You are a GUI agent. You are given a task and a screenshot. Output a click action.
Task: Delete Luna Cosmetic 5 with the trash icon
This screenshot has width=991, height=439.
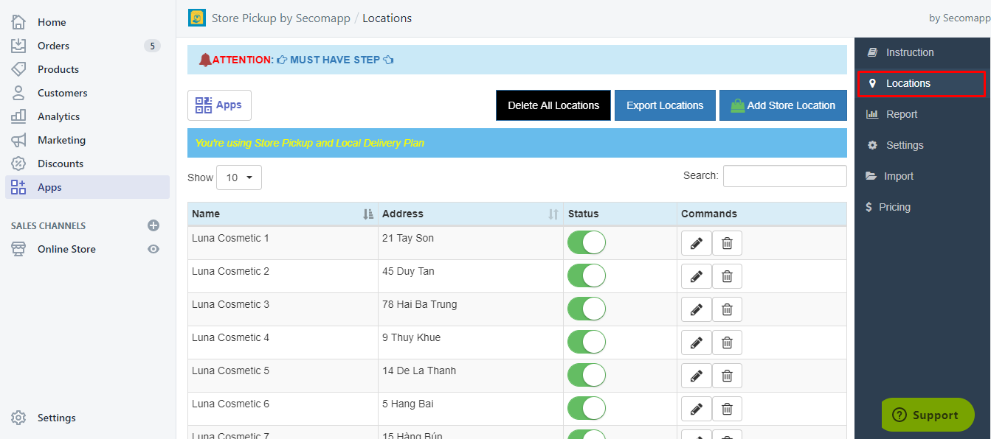(727, 376)
